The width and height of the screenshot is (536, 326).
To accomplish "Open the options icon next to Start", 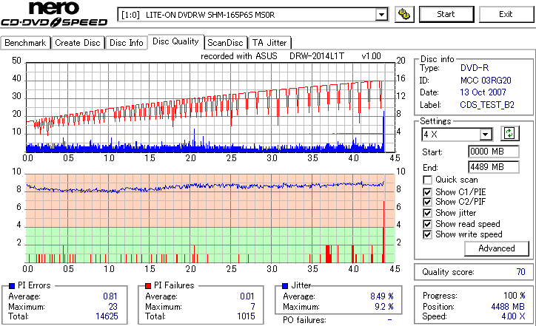I will pyautogui.click(x=404, y=14).
